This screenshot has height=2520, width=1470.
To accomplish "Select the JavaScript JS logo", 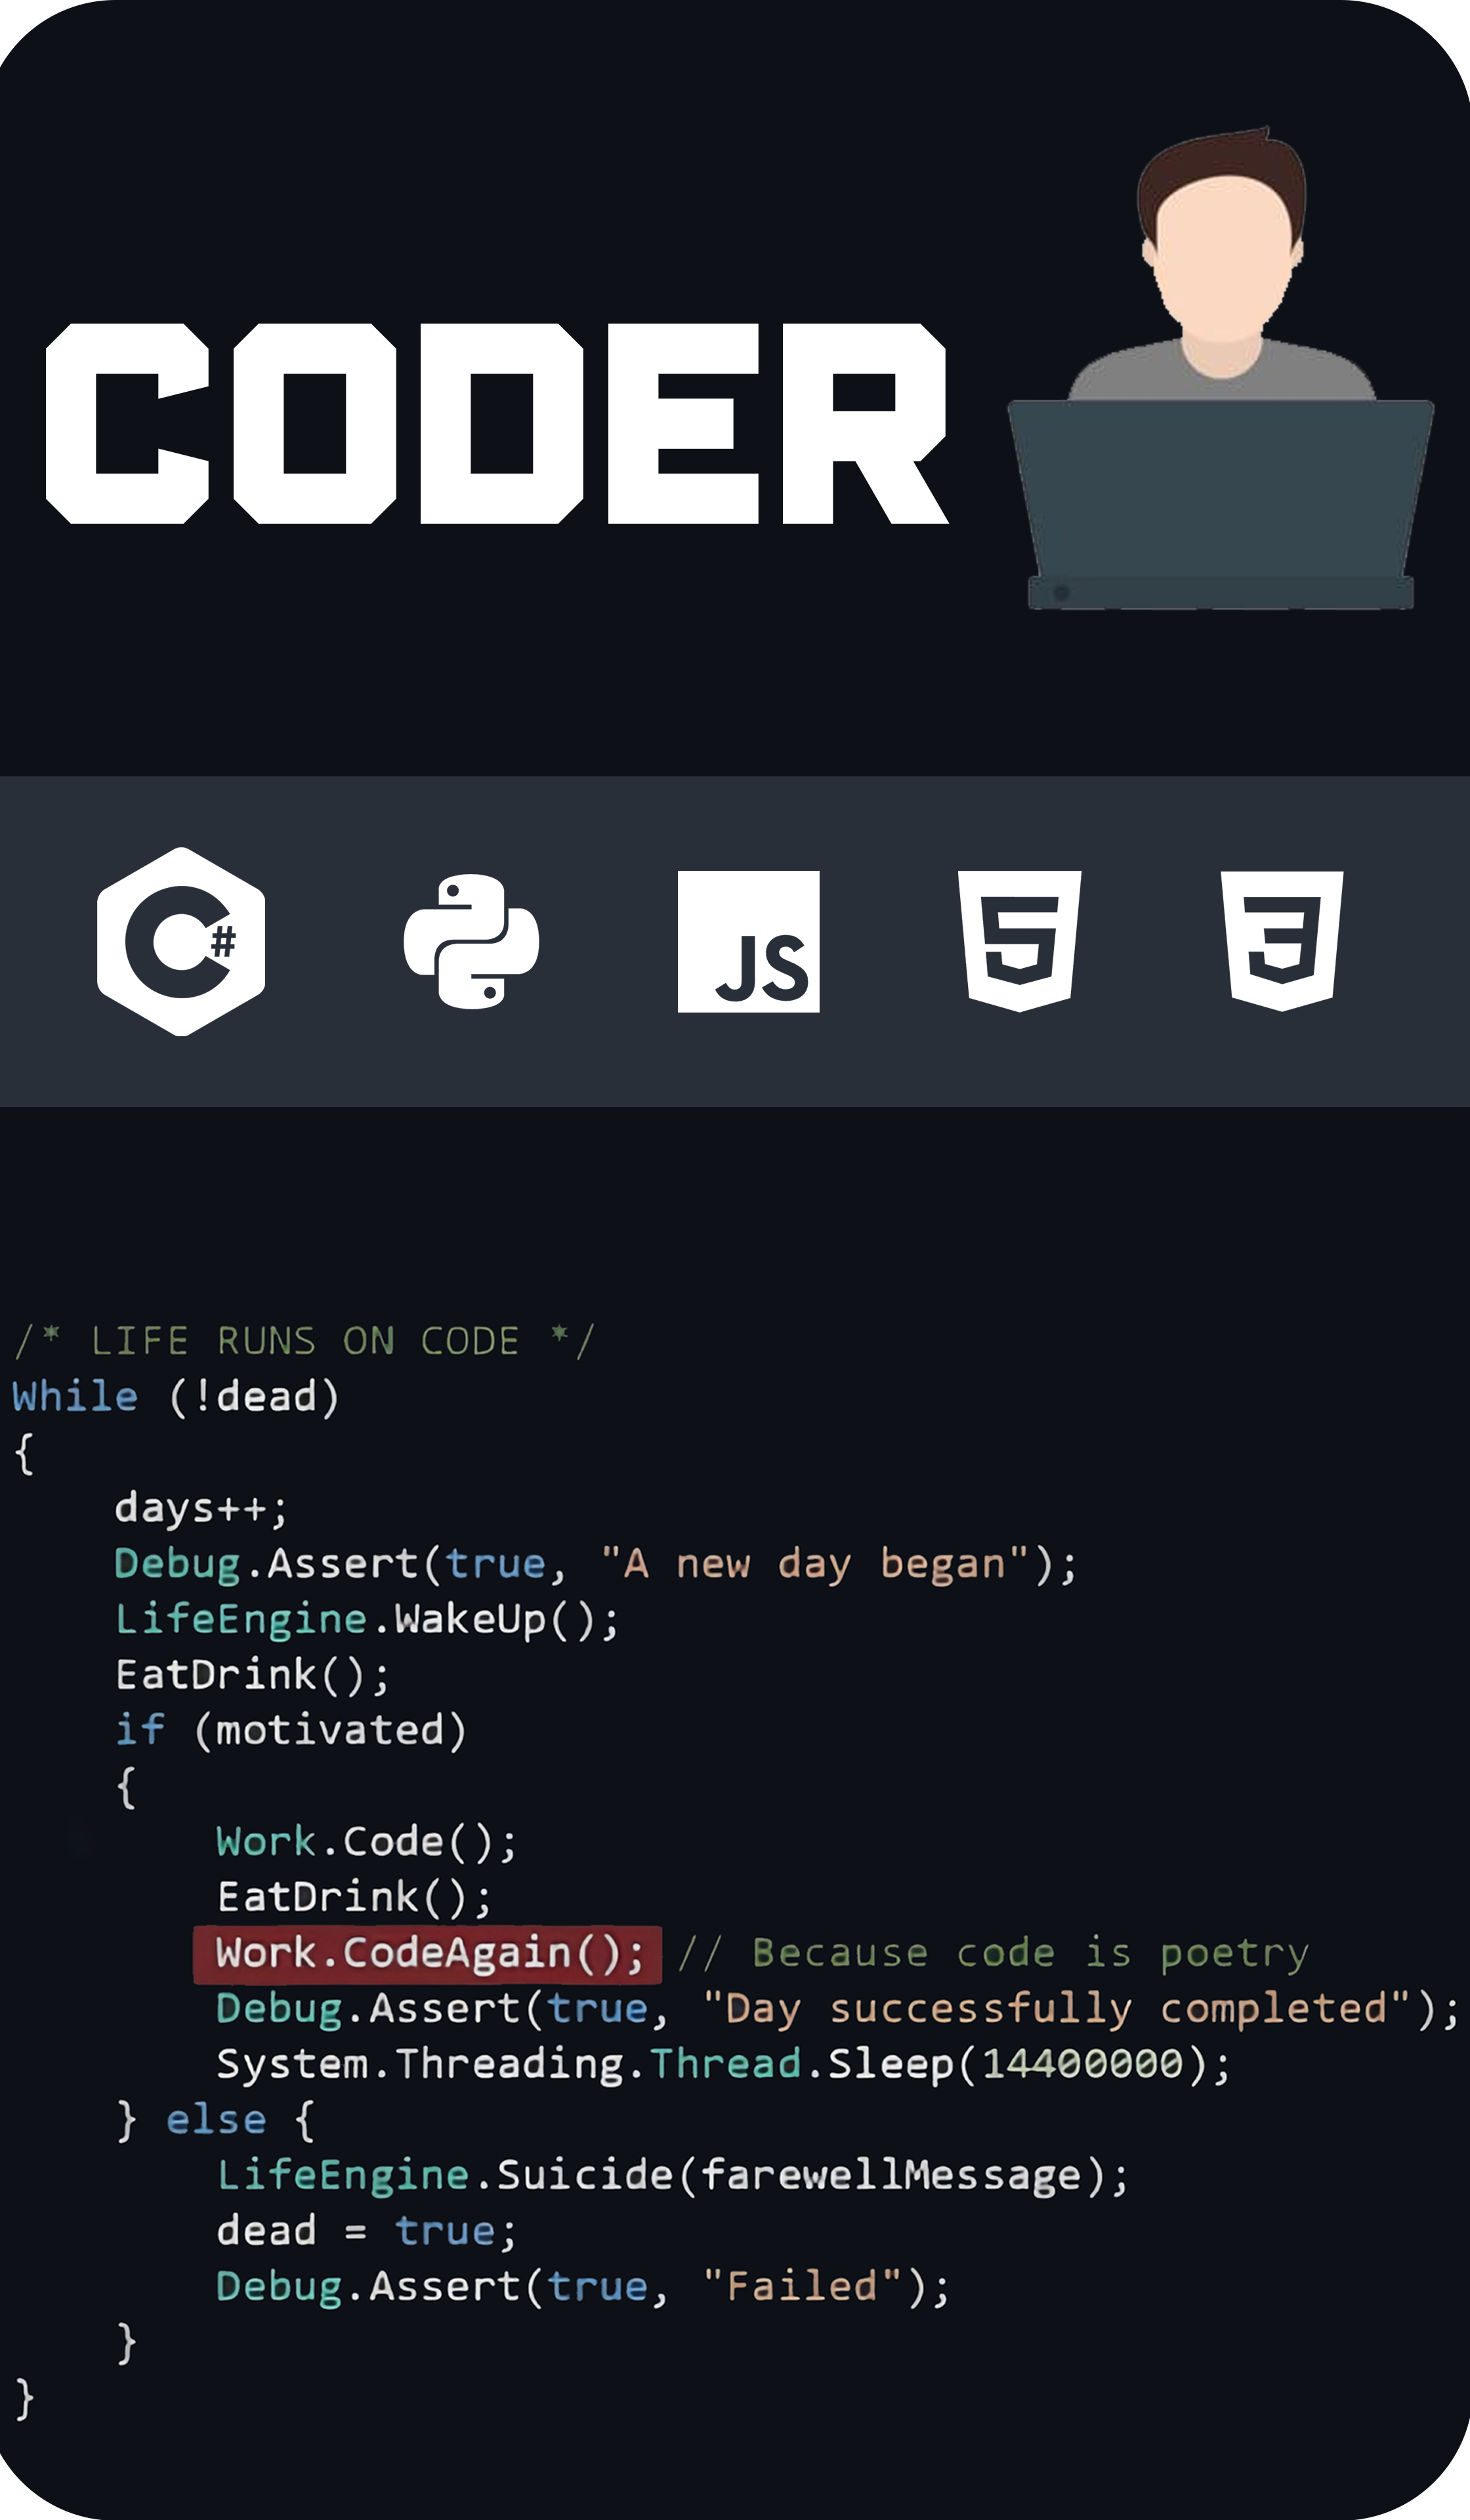I will tap(748, 941).
